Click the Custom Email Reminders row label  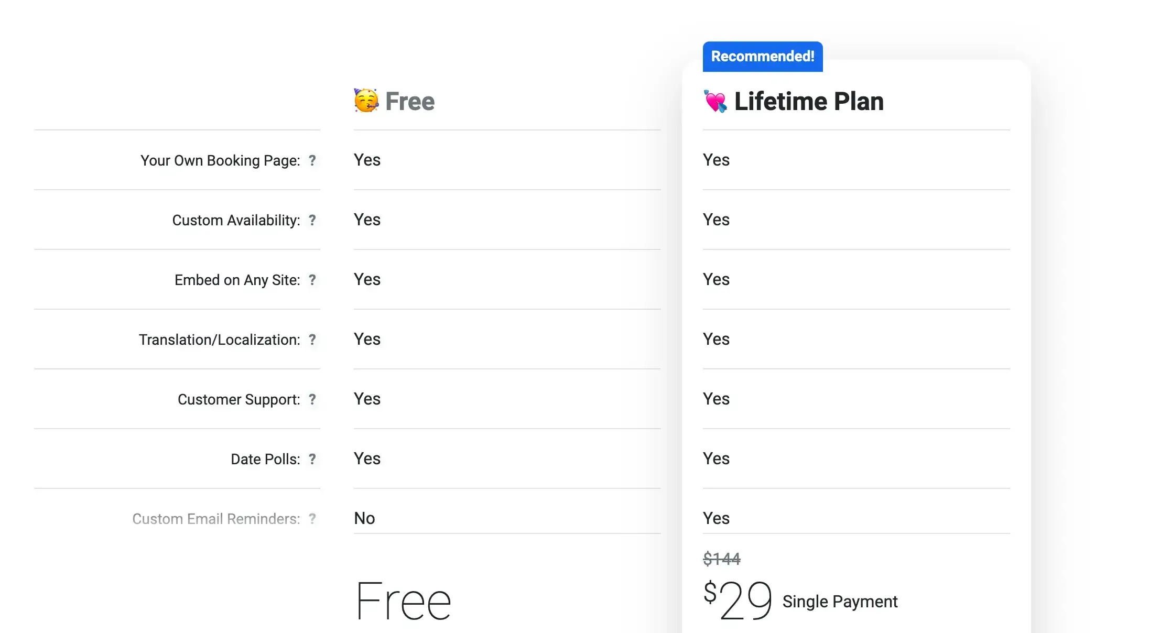pyautogui.click(x=215, y=519)
